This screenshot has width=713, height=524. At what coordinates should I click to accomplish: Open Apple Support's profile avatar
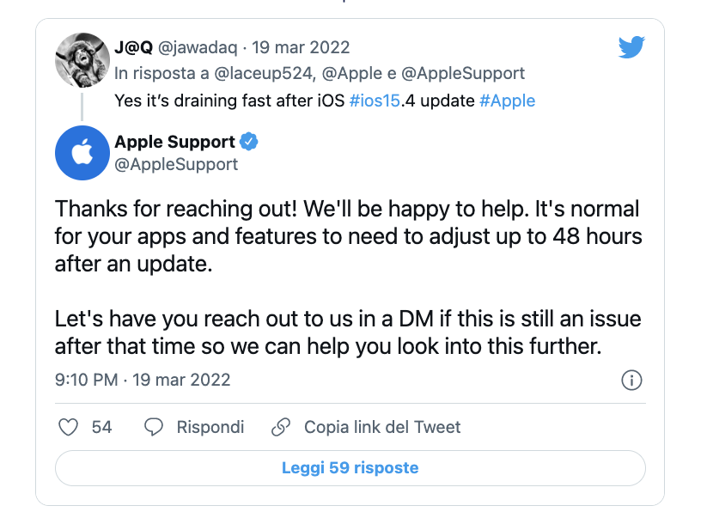tap(81, 153)
